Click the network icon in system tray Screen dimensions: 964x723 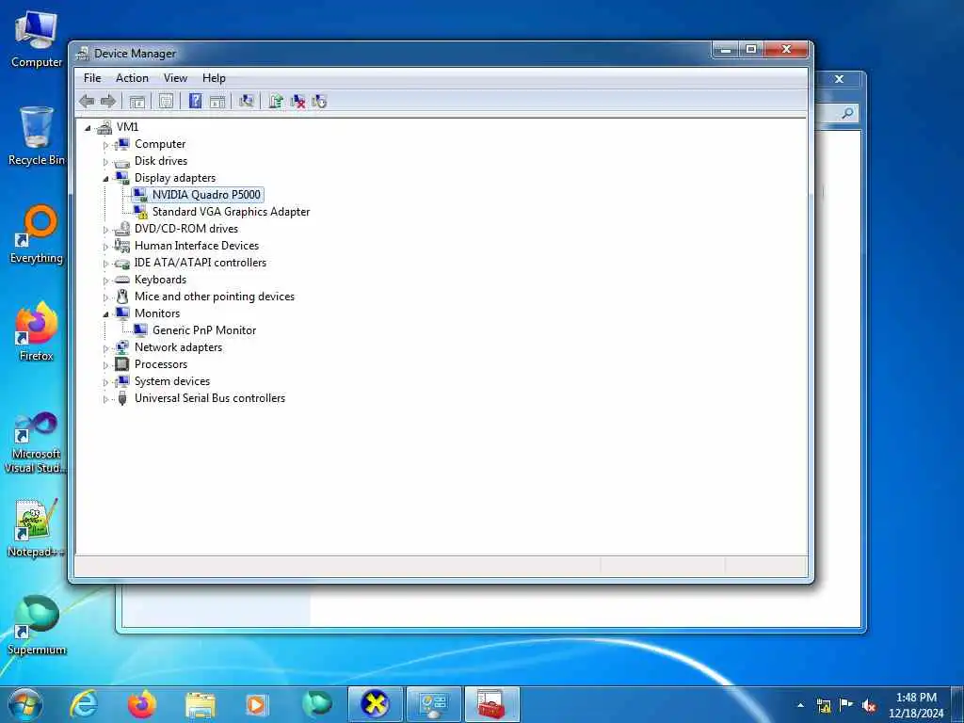point(824,706)
